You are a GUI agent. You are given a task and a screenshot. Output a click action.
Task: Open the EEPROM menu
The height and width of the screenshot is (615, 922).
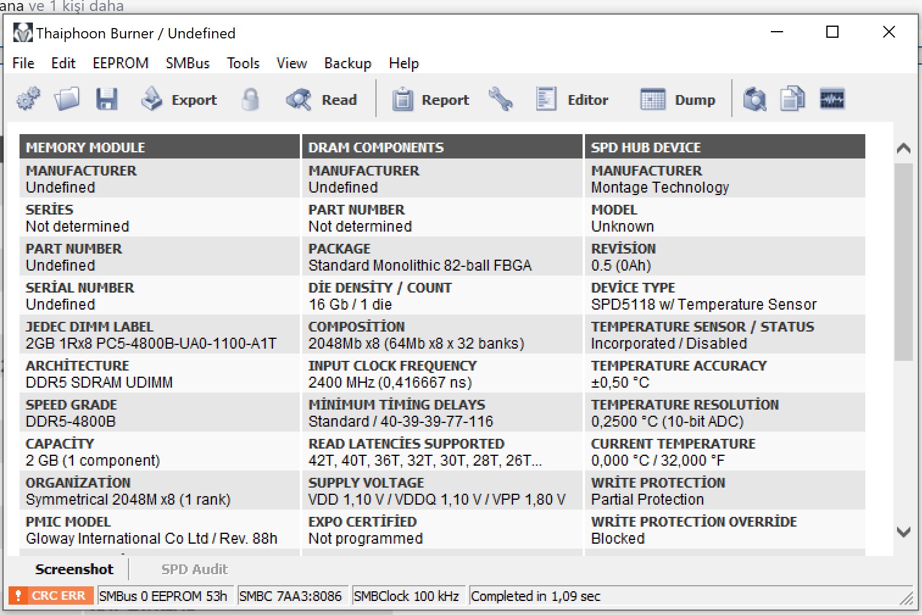(x=121, y=63)
